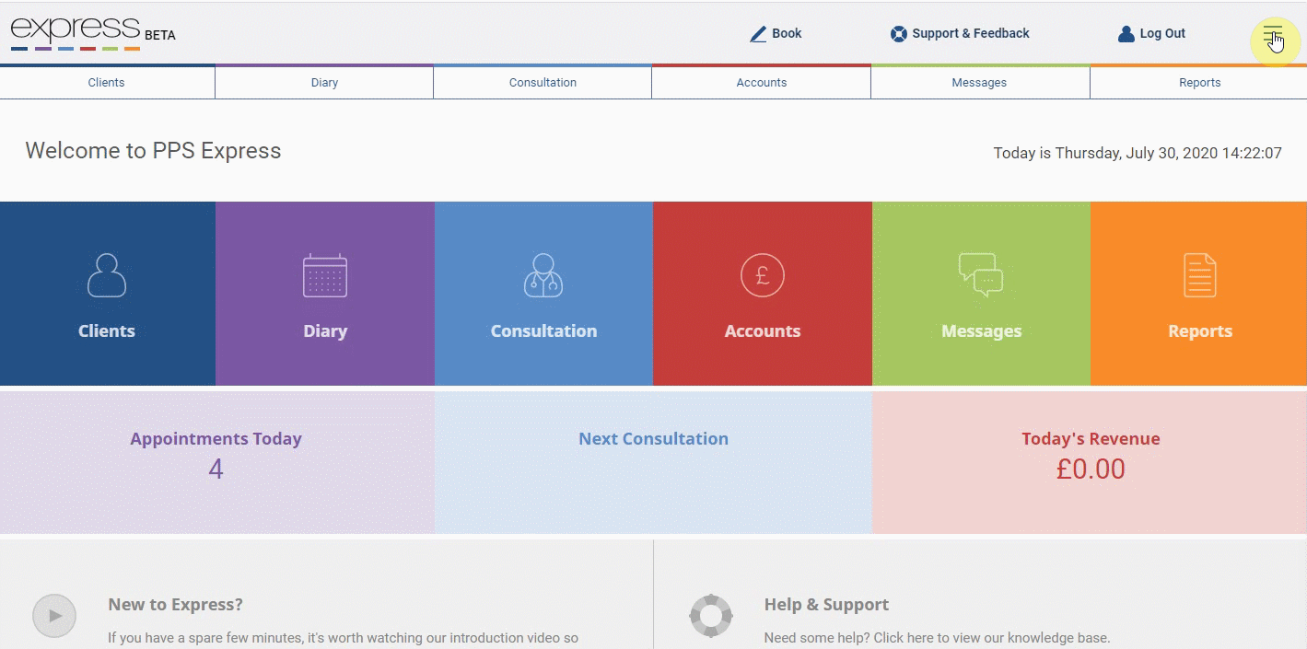
Task: Click the pound sign icon on Accounts tile
Action: (763, 275)
